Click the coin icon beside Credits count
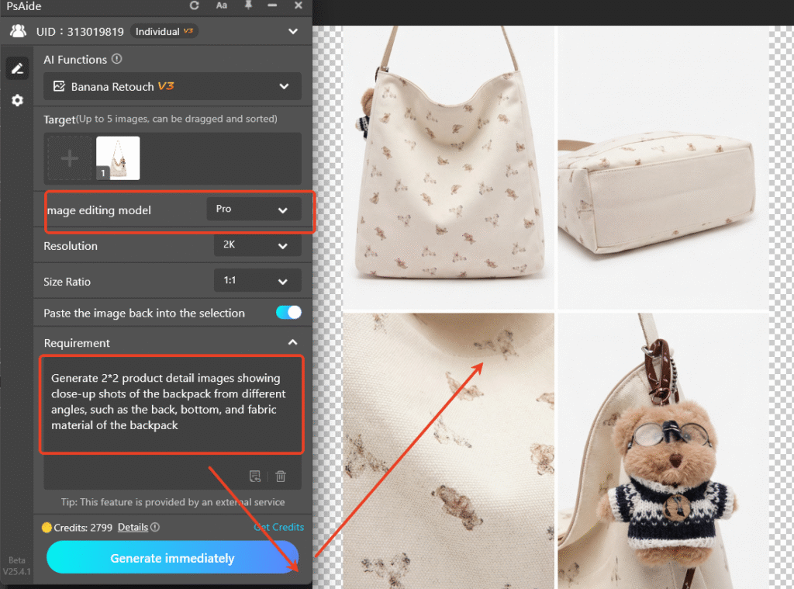 (49, 527)
